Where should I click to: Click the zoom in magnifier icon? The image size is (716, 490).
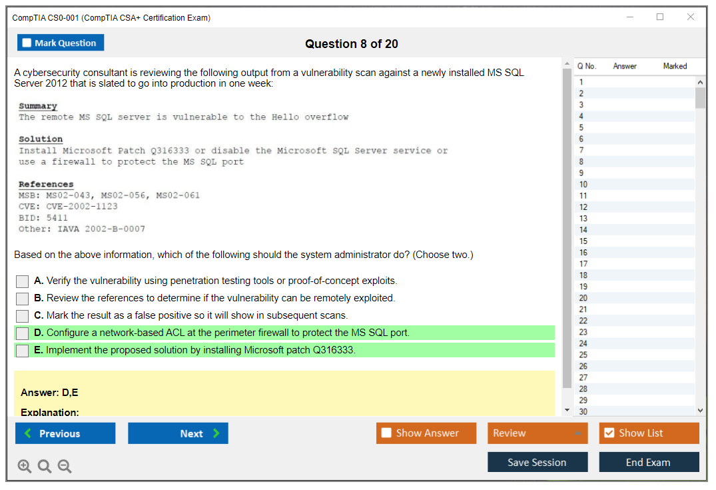(25, 466)
